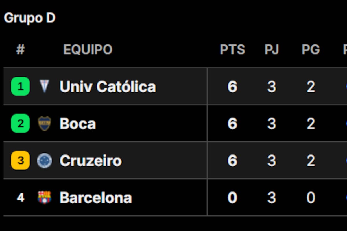Click the position 4 number
This screenshot has height=231, width=347.
click(20, 198)
